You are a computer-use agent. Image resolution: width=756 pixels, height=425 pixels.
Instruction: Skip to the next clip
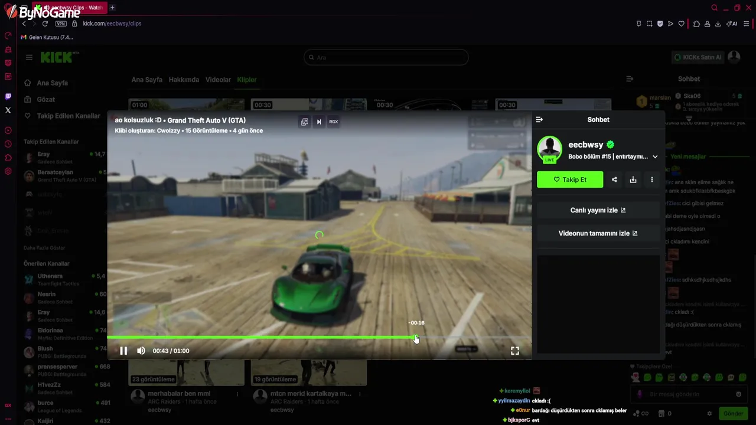319,122
